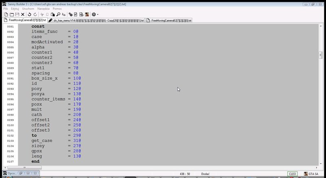This screenshot has width=326, height=178.
Task: Open the Pomoc menu
Action: coord(57,9)
